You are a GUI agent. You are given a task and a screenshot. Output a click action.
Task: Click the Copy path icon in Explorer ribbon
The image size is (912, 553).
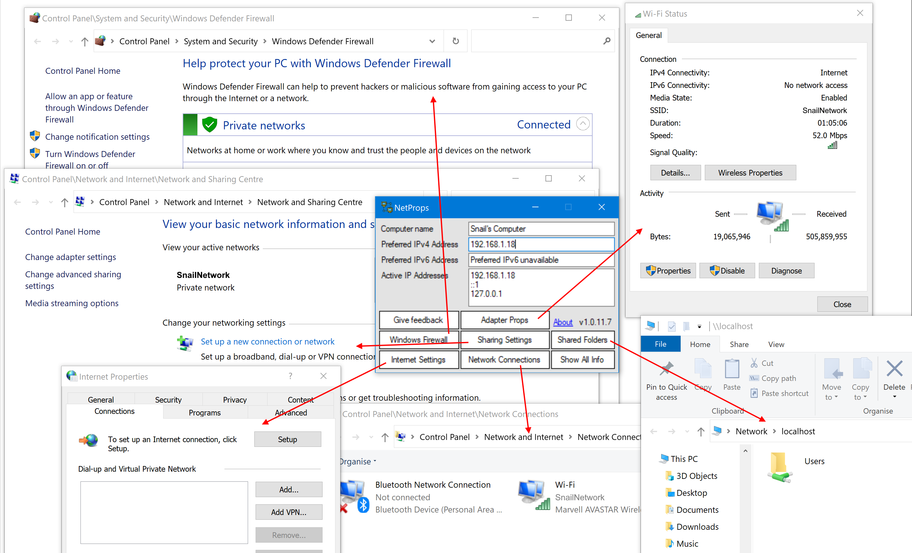754,378
